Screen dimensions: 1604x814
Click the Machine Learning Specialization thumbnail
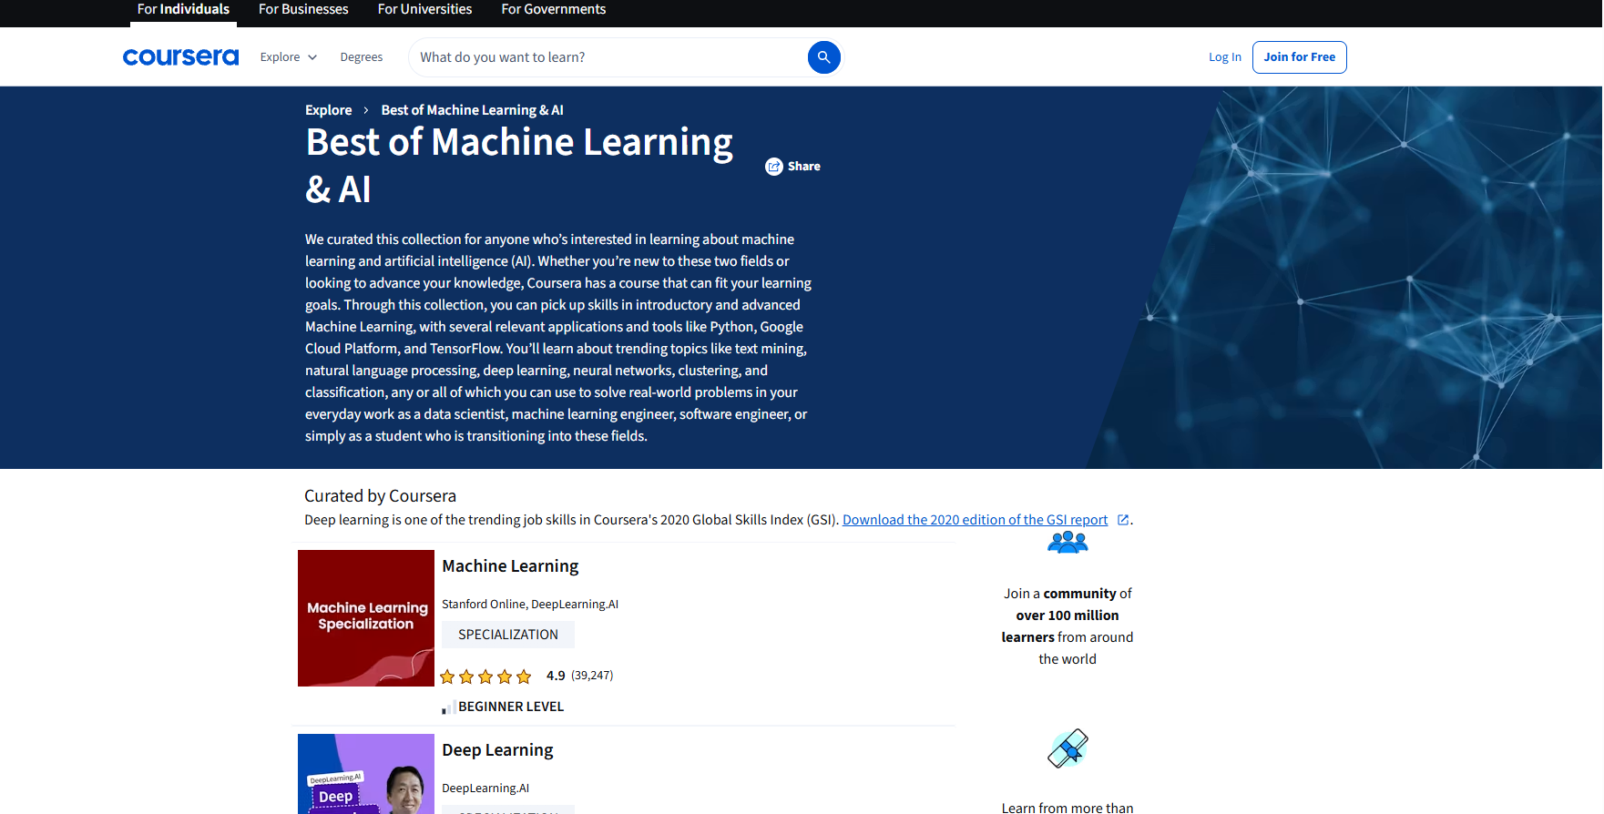pos(366,618)
